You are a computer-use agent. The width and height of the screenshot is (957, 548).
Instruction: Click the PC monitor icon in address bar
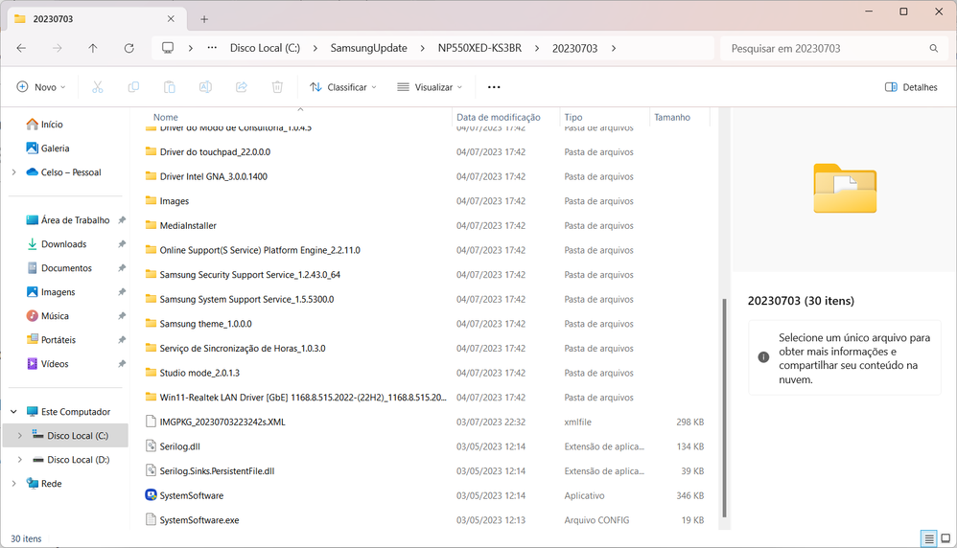click(x=167, y=48)
